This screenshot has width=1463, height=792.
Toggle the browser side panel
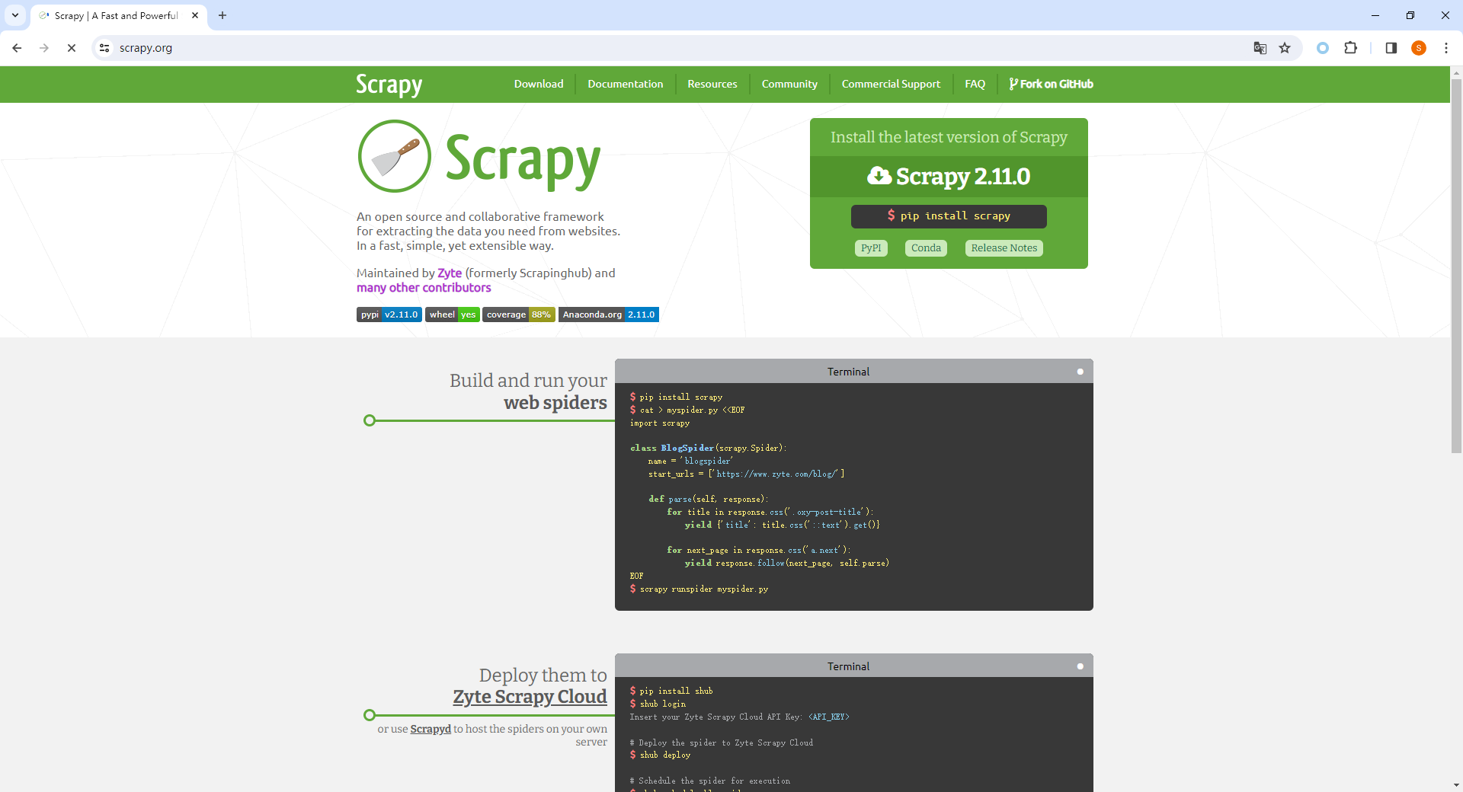[x=1391, y=48]
